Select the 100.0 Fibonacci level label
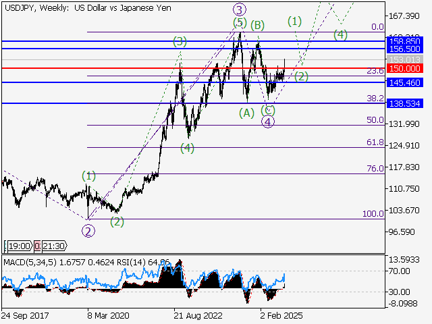Viewport: 432px width, 324px height. pyautogui.click(x=373, y=213)
